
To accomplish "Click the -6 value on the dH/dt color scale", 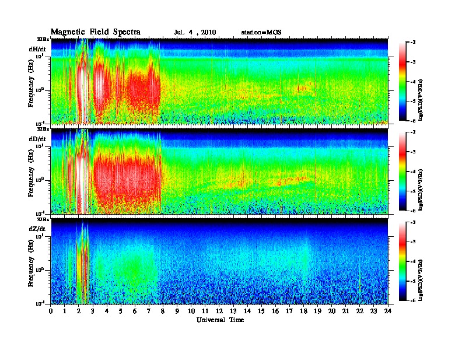I will [413, 121].
